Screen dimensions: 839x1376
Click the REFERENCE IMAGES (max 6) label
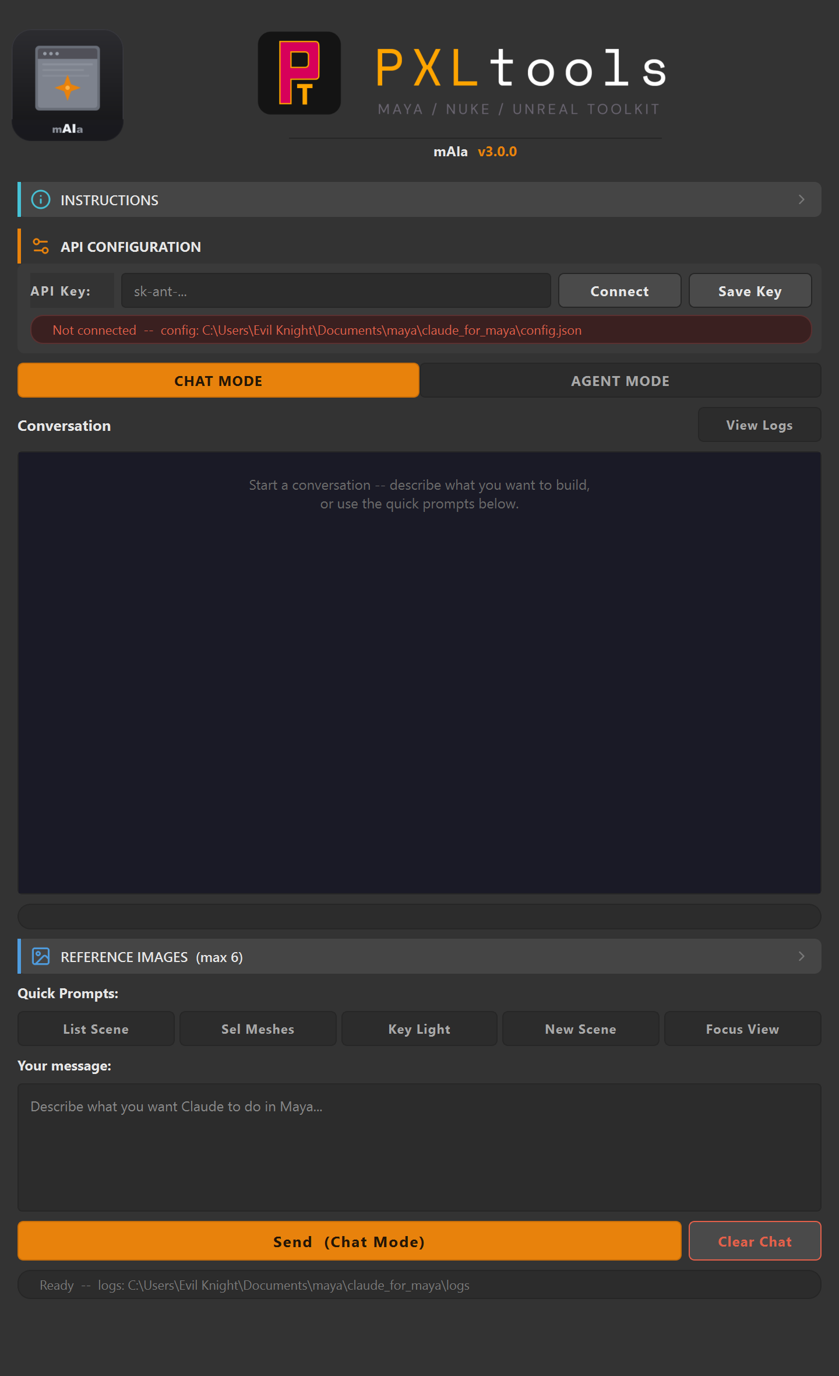(x=152, y=957)
